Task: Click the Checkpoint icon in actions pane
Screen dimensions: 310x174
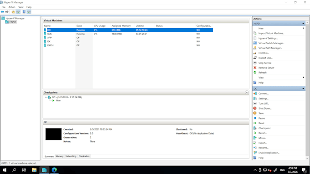Action: 255,128
